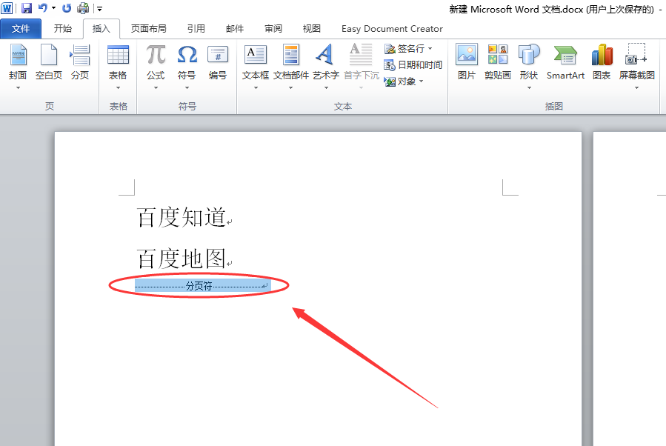
Task: Customize the Quick Access Toolbar dropdown
Action: (99, 8)
